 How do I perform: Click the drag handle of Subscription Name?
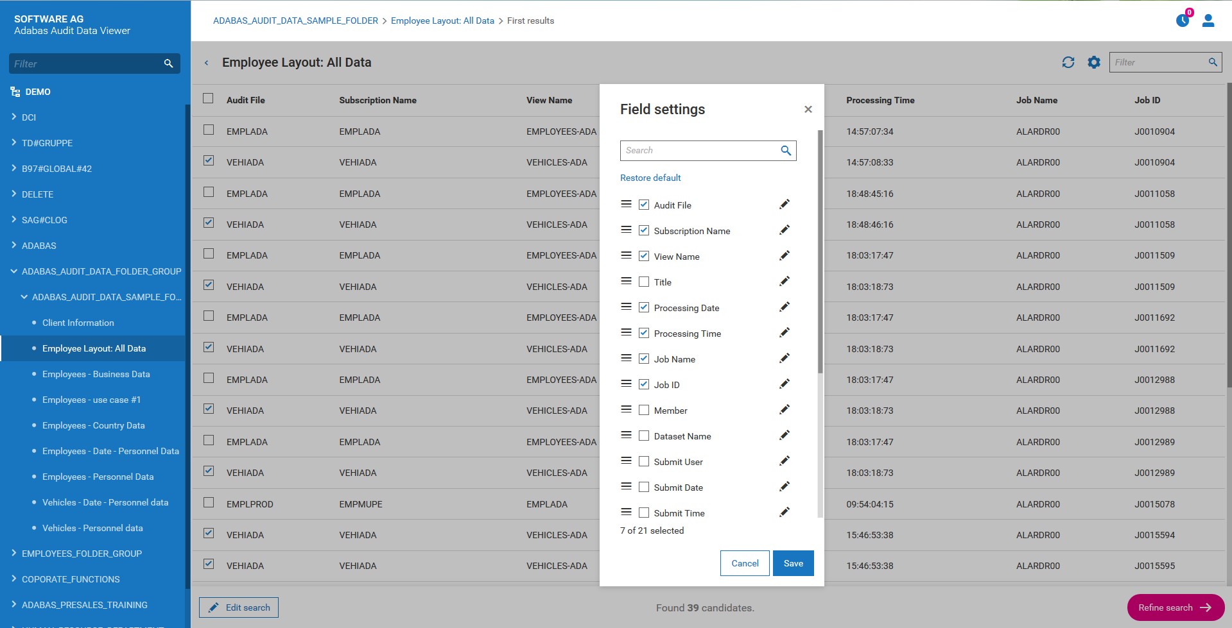coord(627,230)
